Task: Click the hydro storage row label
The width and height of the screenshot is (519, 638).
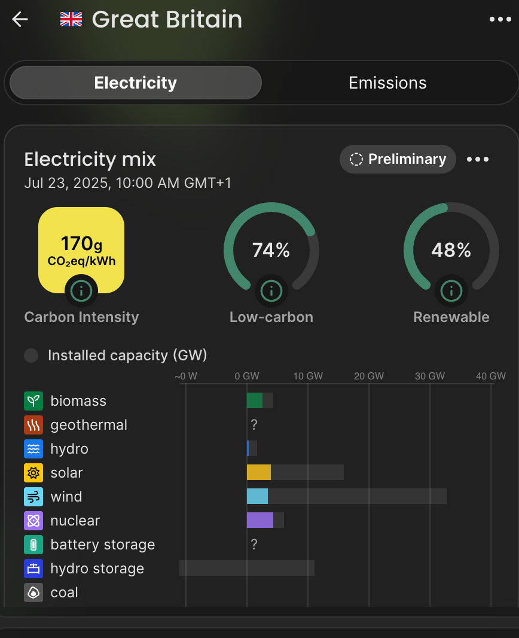Action: [x=97, y=569]
